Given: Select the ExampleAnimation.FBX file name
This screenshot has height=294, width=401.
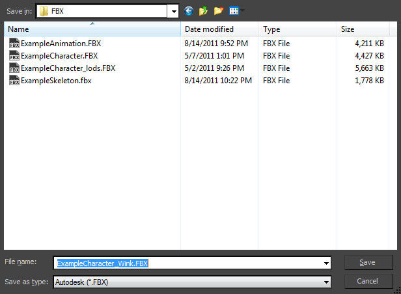Looking at the screenshot, I should 61,44.
